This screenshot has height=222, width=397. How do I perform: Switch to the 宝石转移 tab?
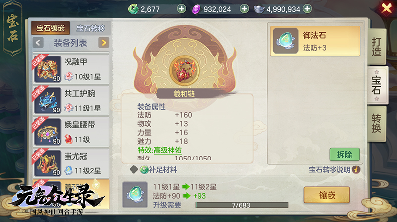point(91,28)
